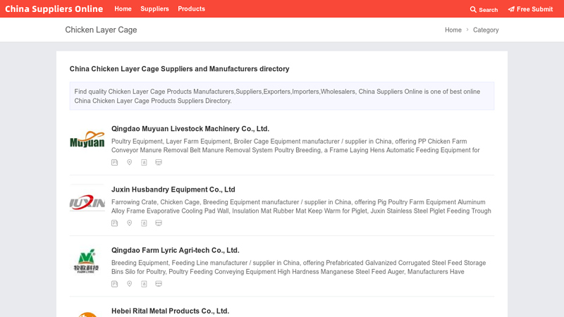Open the Free Submit link text
This screenshot has height=317, width=564.
534,9
